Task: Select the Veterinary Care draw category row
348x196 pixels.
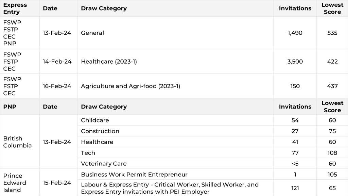Action: (x=104, y=164)
